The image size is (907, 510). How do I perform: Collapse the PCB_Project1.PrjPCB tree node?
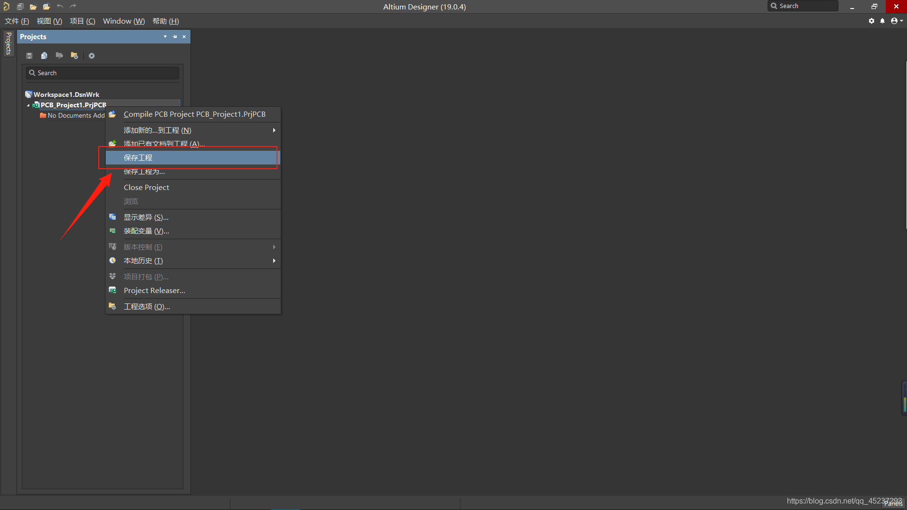click(28, 105)
